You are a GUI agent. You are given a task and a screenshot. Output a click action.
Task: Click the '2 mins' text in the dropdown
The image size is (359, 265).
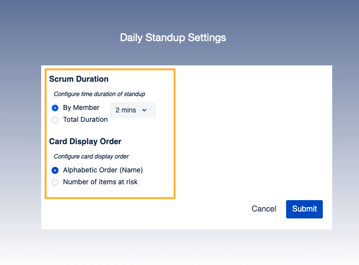125,110
